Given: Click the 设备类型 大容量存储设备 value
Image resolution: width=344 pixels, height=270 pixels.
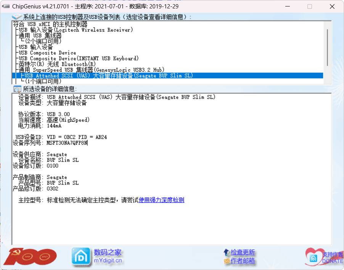Looking at the screenshot, I should 67,103.
